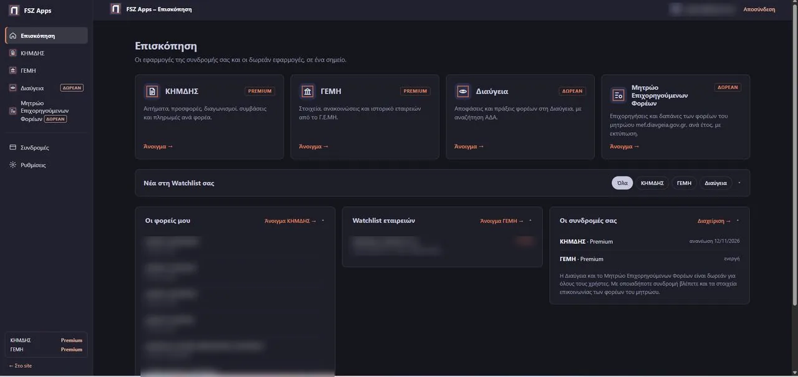
Task: Click the vertical page scrollbar
Action: 794,156
